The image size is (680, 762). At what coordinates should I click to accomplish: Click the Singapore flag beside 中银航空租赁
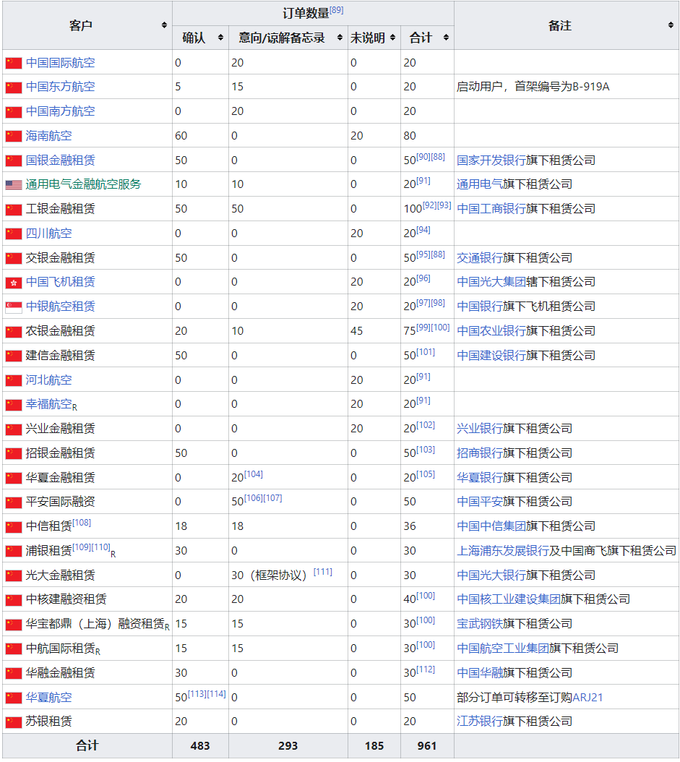click(x=14, y=307)
